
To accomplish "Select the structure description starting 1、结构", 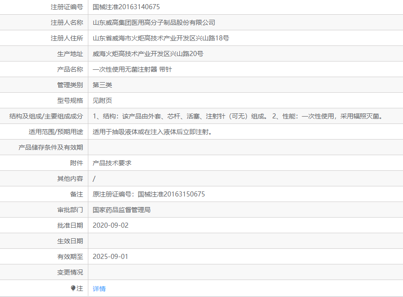I will click(238, 116).
